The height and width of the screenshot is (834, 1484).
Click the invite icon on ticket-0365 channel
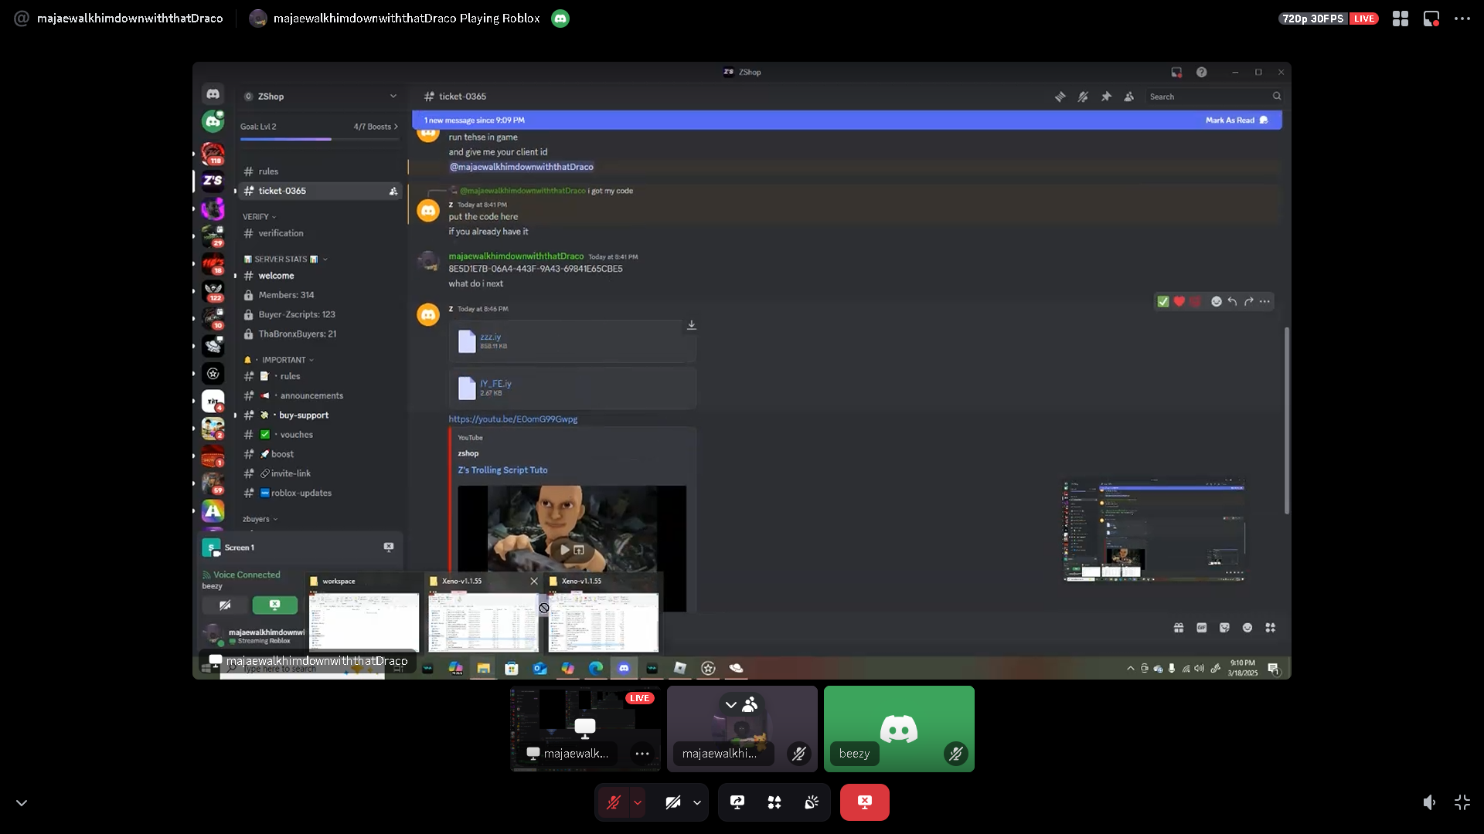tap(393, 191)
